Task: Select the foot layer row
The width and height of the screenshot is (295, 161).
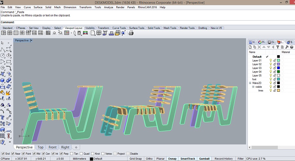Action: point(271,79)
